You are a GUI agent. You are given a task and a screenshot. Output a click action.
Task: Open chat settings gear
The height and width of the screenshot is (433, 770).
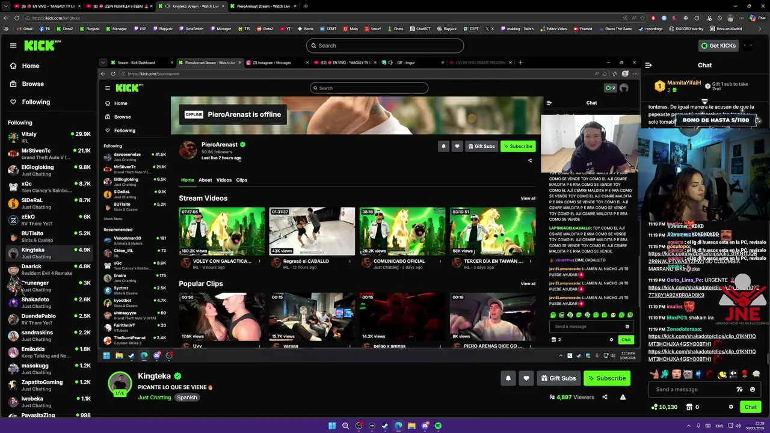tap(731, 407)
